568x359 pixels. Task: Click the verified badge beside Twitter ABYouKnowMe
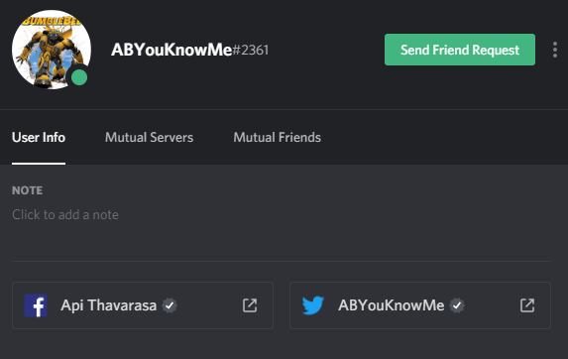[x=457, y=305]
